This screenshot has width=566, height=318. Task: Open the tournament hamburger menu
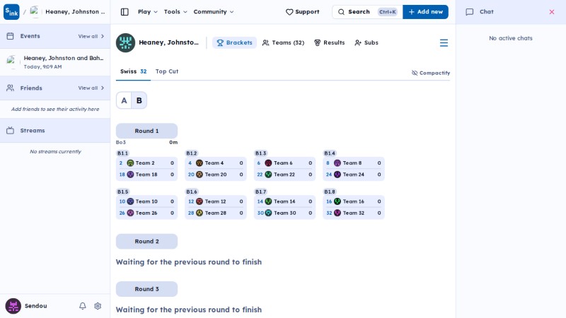(x=444, y=43)
